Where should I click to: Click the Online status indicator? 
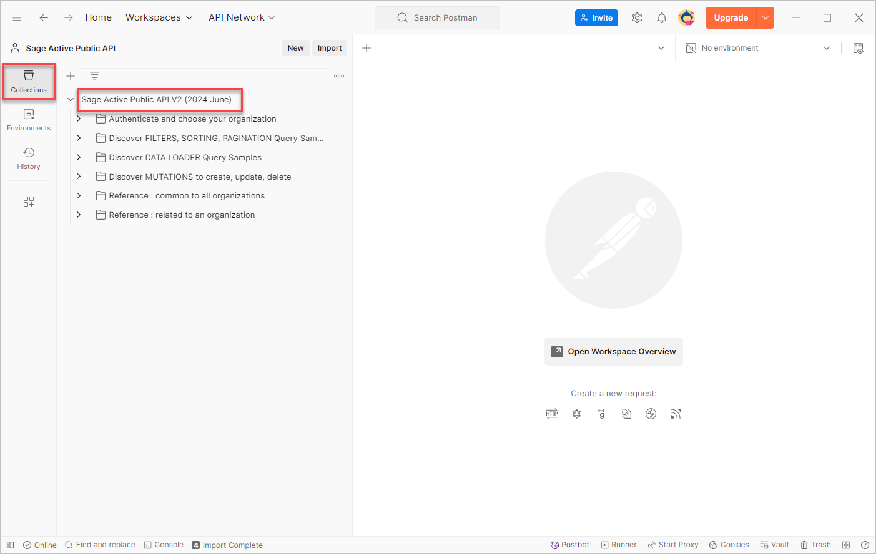click(x=40, y=545)
